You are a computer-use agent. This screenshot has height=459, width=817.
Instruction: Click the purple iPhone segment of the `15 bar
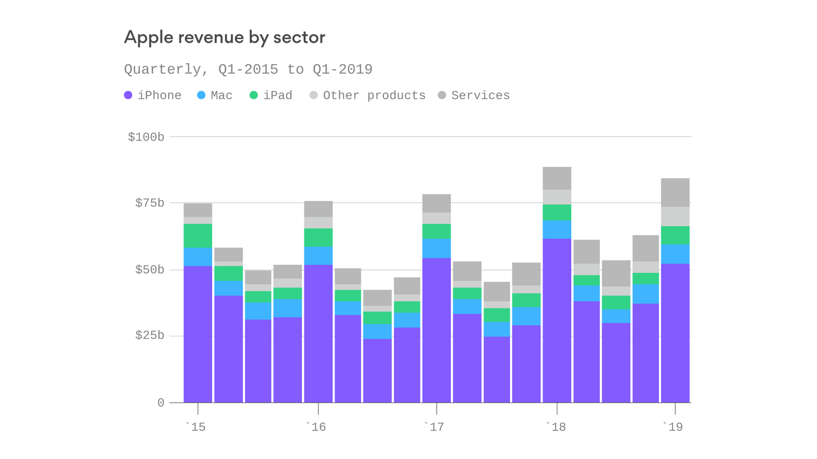pyautogui.click(x=196, y=335)
